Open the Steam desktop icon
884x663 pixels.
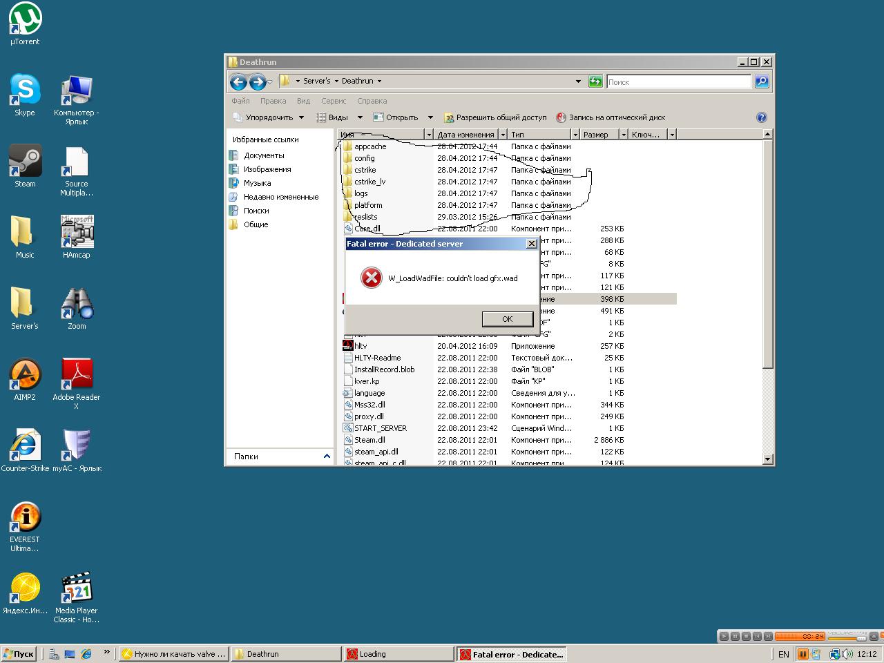[25, 166]
